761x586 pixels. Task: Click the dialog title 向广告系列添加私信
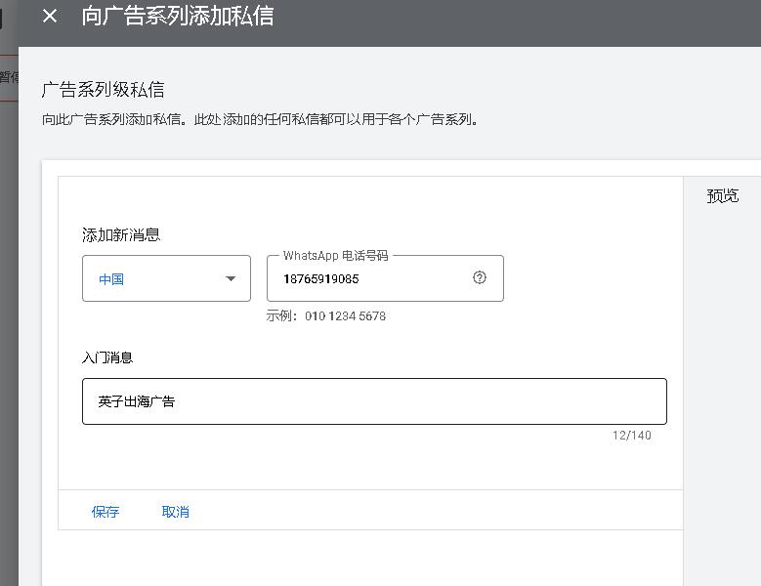[x=177, y=17]
